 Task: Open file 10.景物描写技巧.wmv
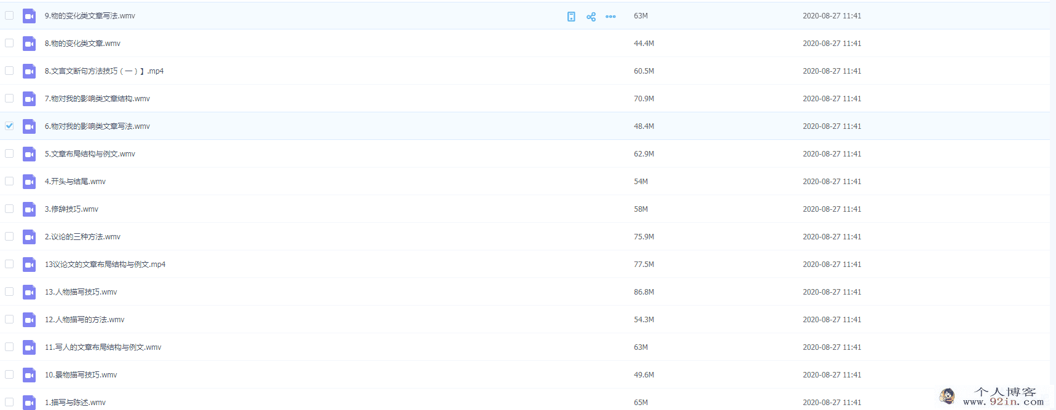81,375
